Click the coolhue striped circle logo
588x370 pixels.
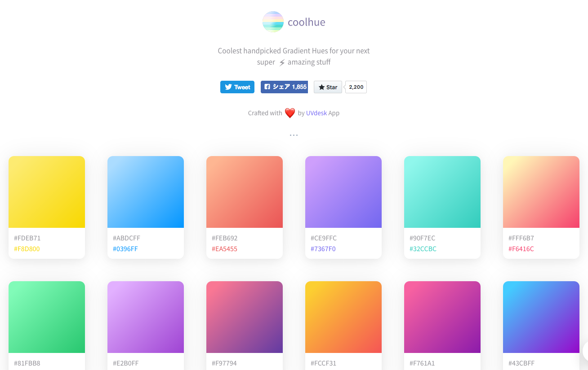(x=273, y=22)
